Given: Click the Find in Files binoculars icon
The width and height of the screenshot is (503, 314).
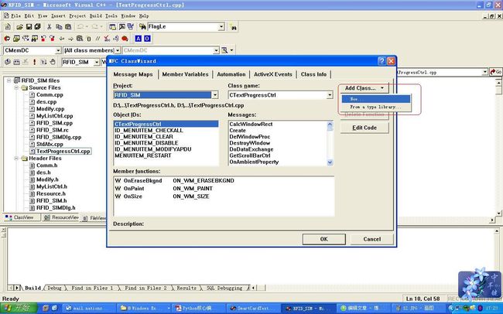Looking at the screenshot, I should 142,27.
